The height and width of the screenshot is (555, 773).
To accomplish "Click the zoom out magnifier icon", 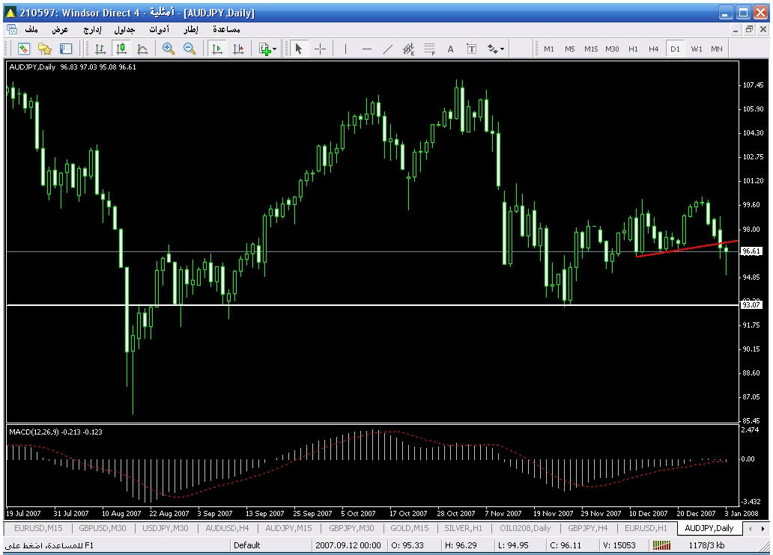I will point(190,49).
